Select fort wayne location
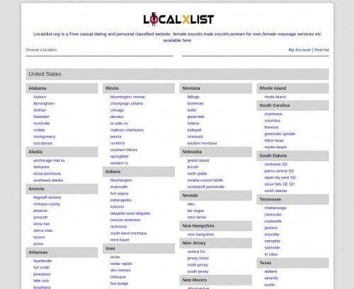Screen dimensions: 354x289 click(119, 194)
